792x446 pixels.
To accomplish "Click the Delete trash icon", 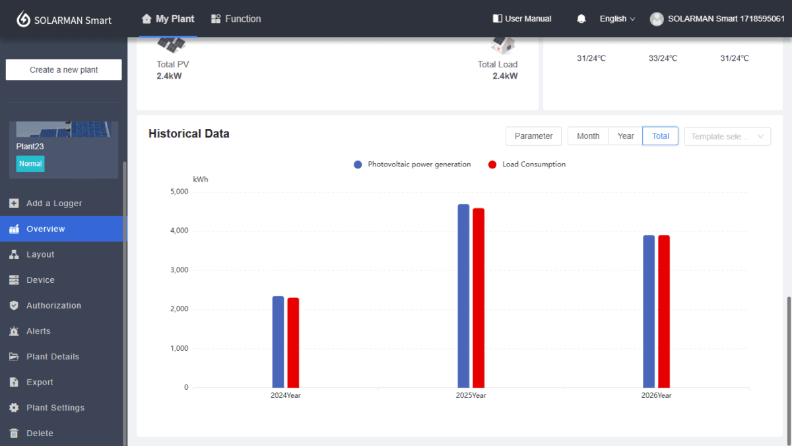I will click(14, 433).
